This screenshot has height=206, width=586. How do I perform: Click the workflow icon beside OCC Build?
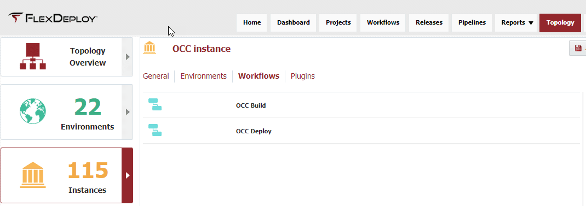(x=155, y=104)
